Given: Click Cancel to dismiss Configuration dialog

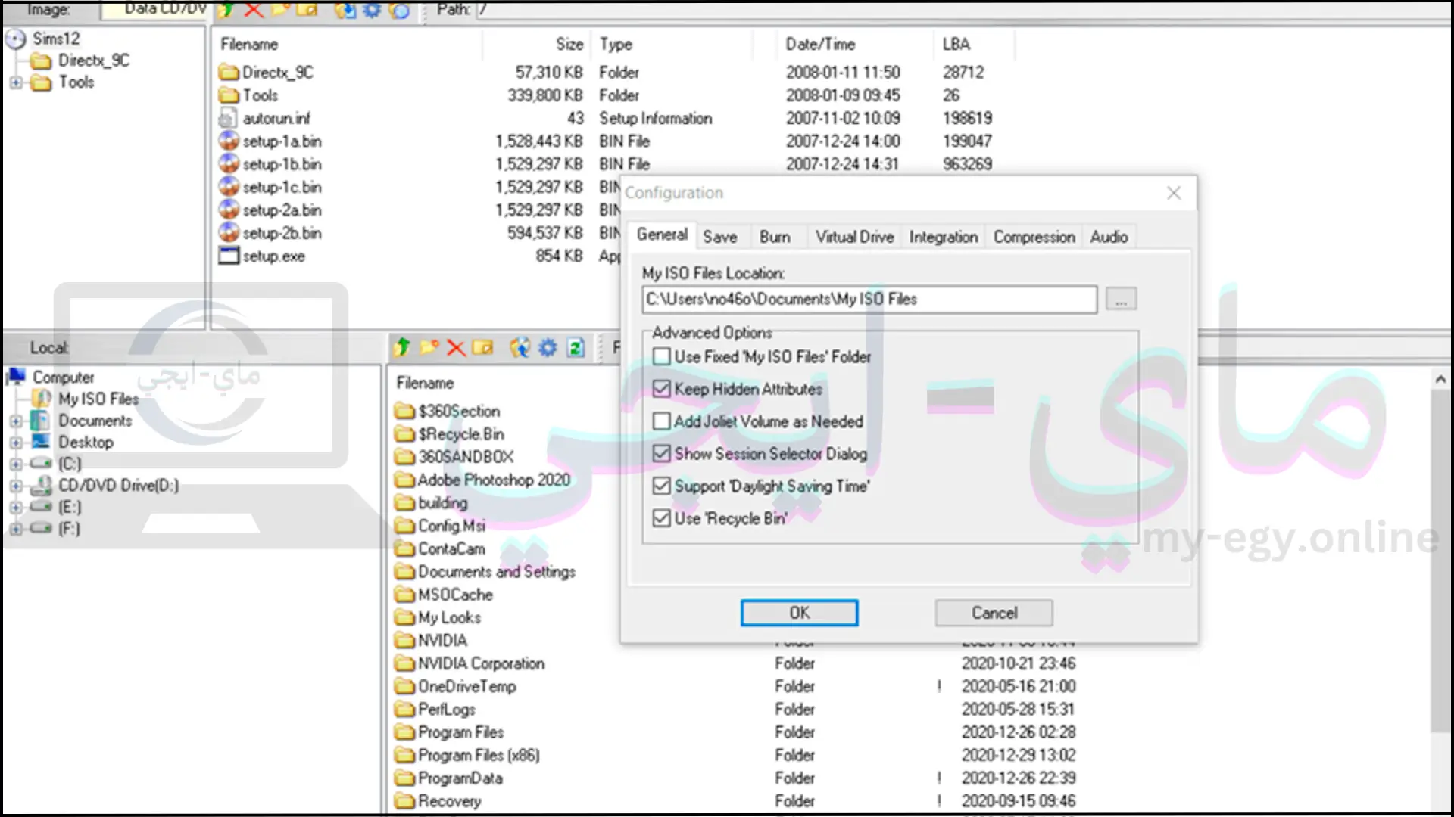Looking at the screenshot, I should tap(994, 613).
